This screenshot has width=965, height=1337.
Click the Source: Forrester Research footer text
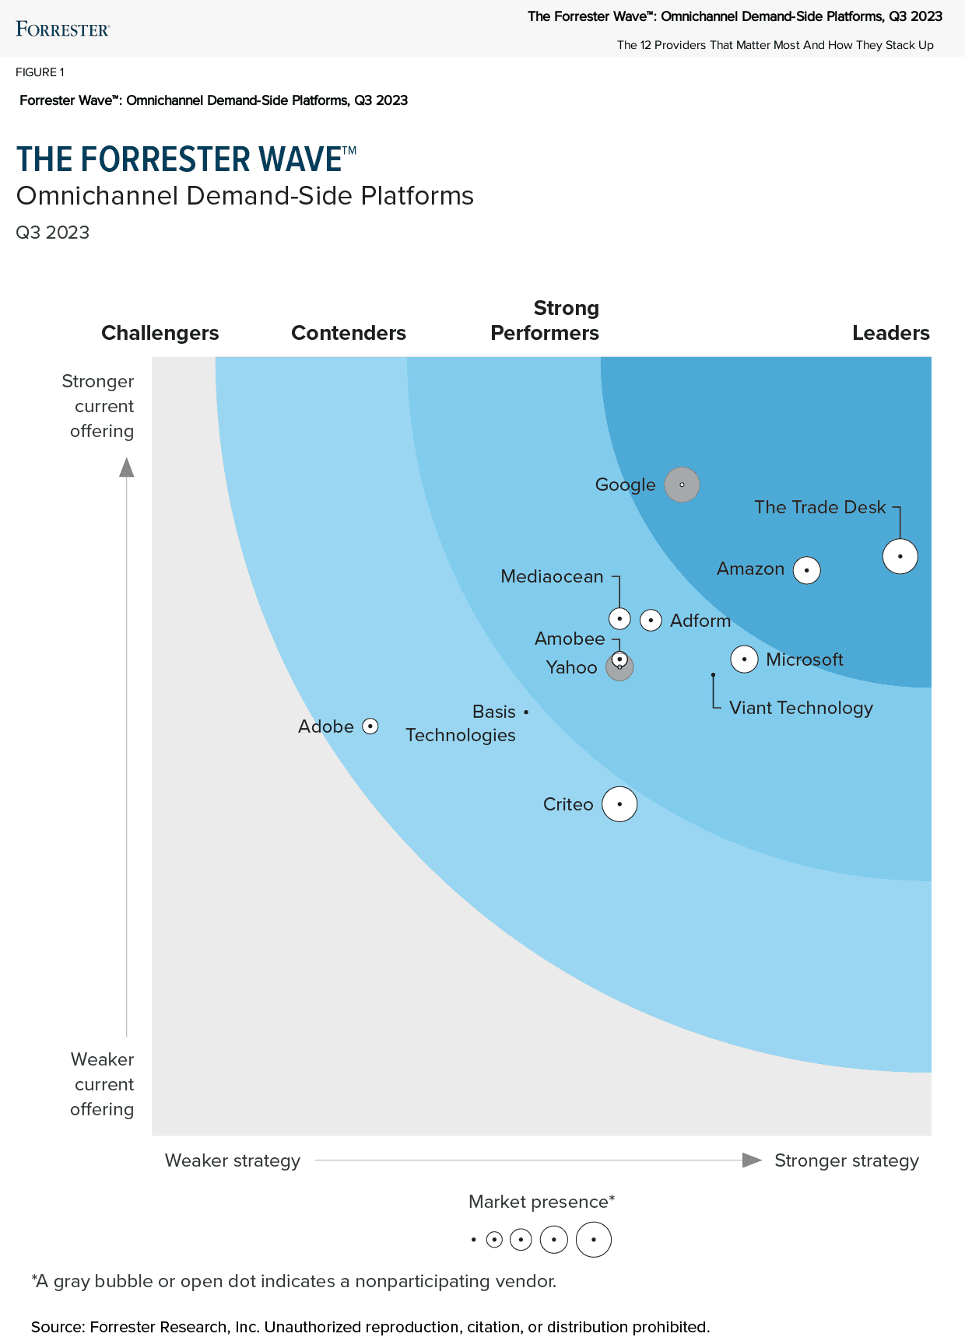coord(370,1327)
